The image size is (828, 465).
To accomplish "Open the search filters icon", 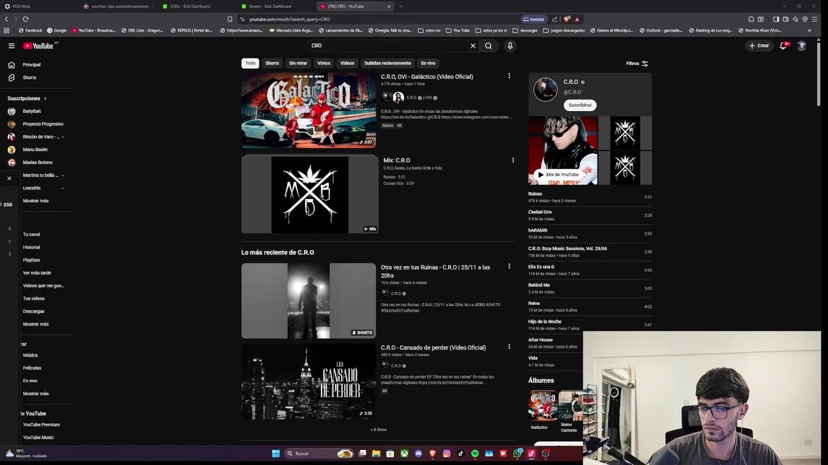I will (x=644, y=63).
